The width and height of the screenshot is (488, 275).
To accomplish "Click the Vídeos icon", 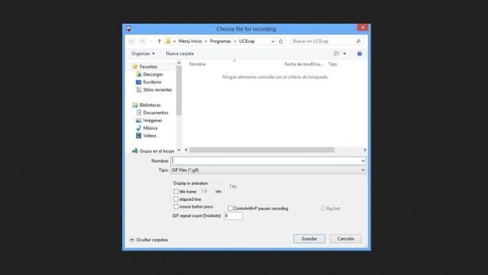I will coord(139,136).
